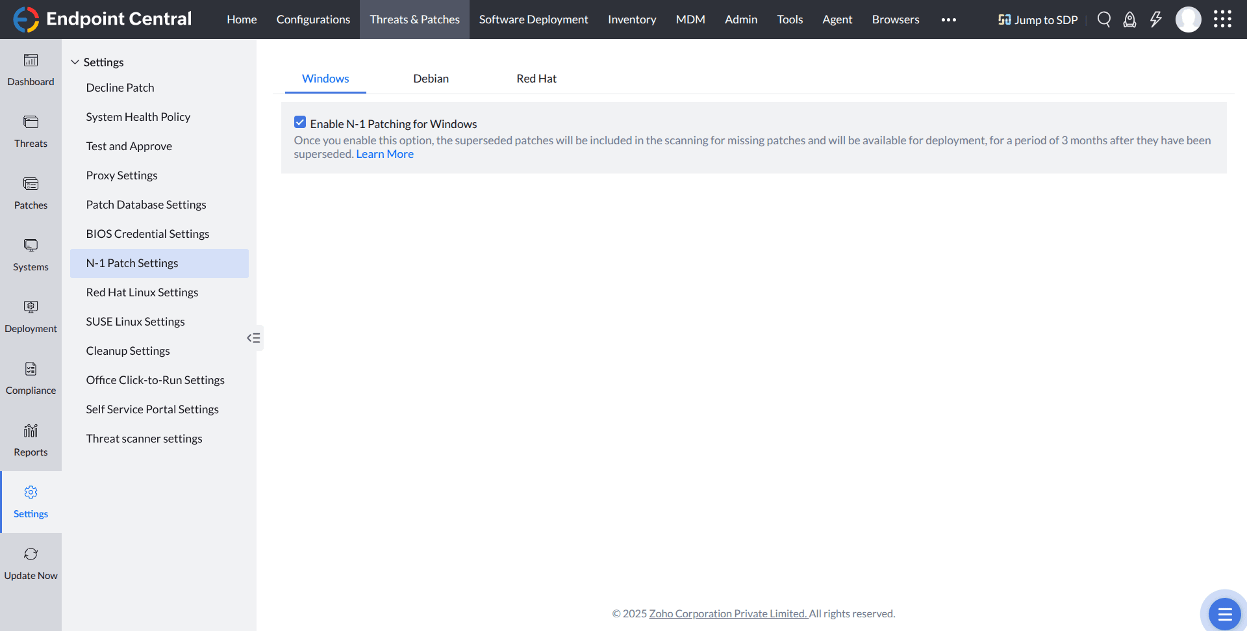Screen dimensions: 1247x631
Task: Open the Agent menu
Action: pyautogui.click(x=837, y=19)
